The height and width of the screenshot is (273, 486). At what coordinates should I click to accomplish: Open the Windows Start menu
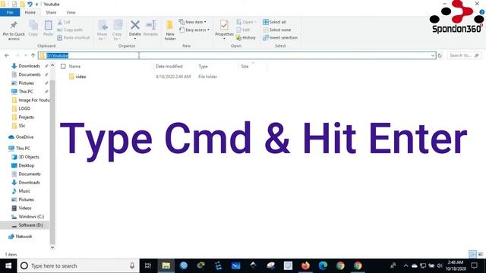click(x=8, y=265)
